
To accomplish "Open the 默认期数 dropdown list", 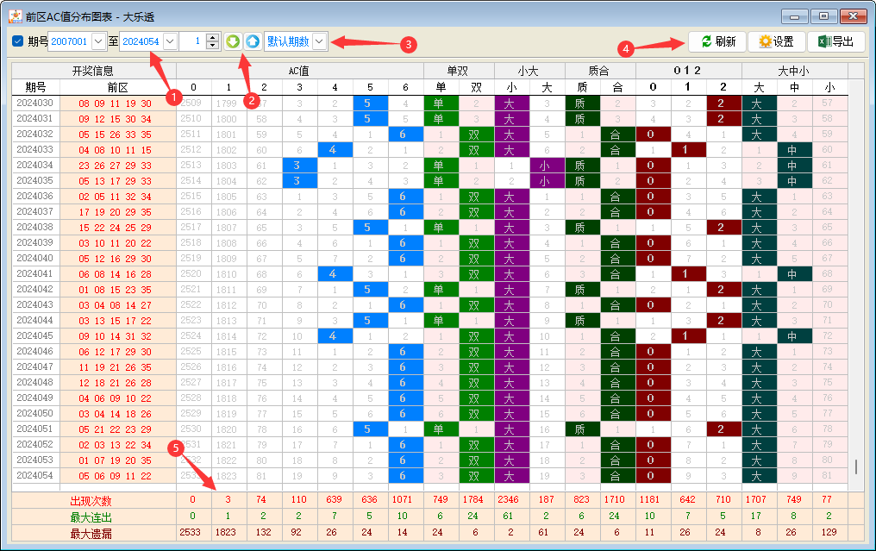I will 320,41.
